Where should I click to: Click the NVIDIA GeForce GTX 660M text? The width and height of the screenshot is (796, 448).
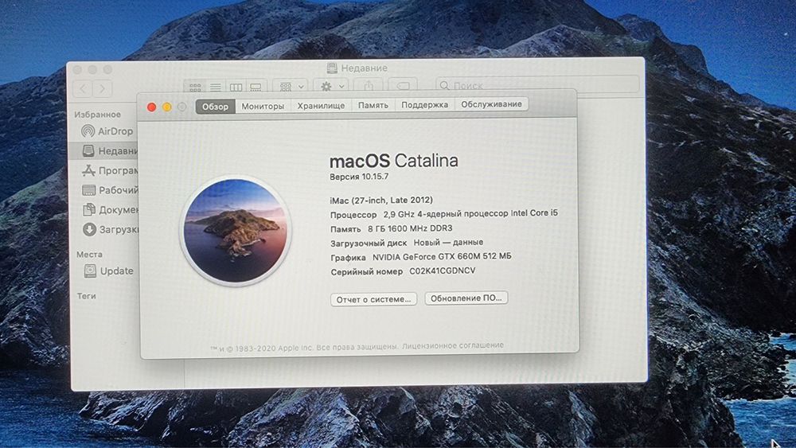[442, 257]
